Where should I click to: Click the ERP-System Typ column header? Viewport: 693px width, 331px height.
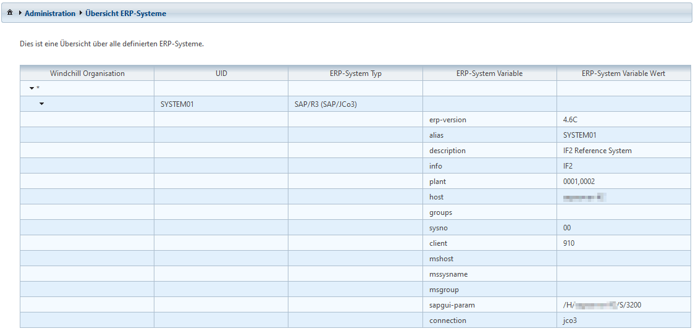(355, 73)
